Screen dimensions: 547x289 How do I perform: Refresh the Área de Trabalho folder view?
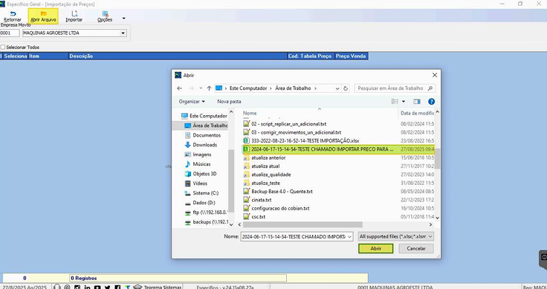346,88
